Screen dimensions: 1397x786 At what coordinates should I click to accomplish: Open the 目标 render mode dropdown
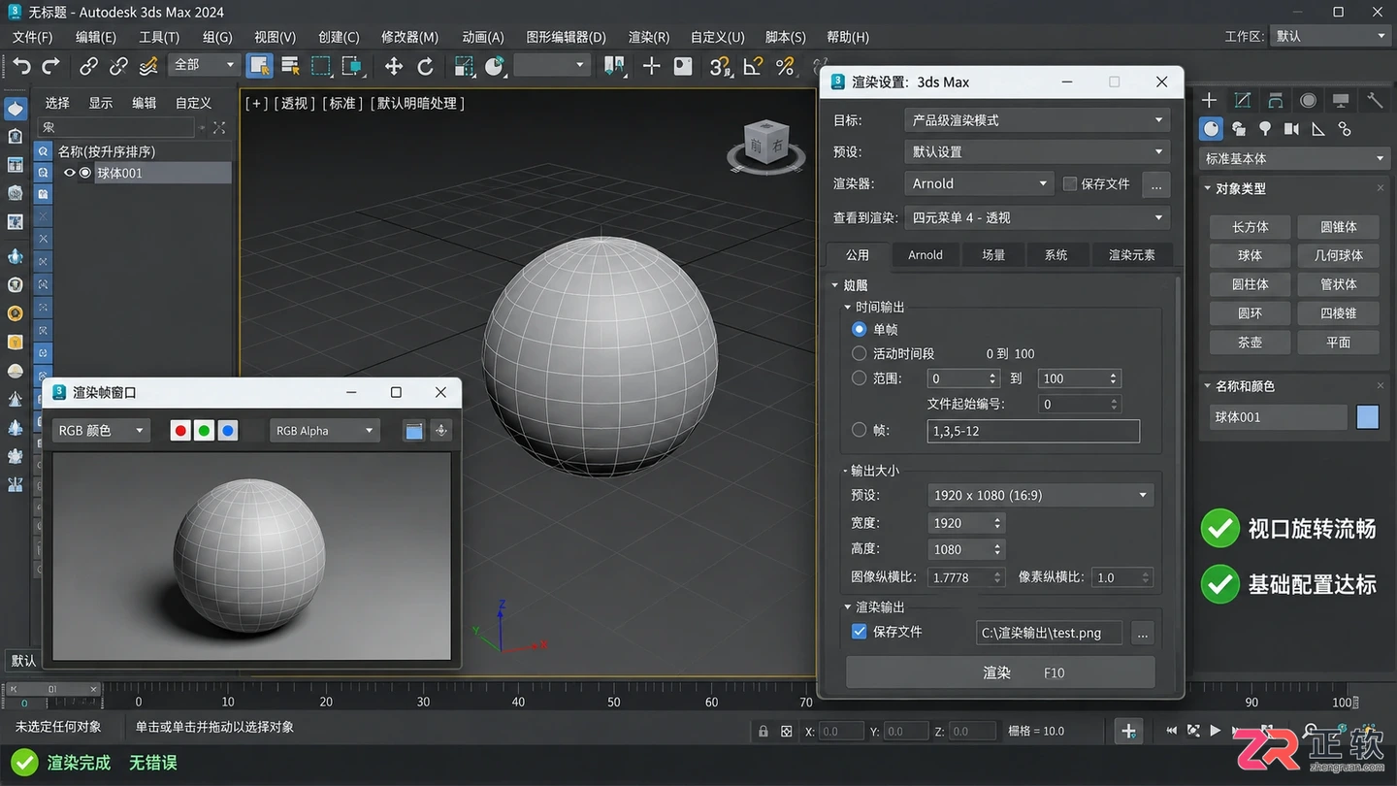(x=1036, y=120)
